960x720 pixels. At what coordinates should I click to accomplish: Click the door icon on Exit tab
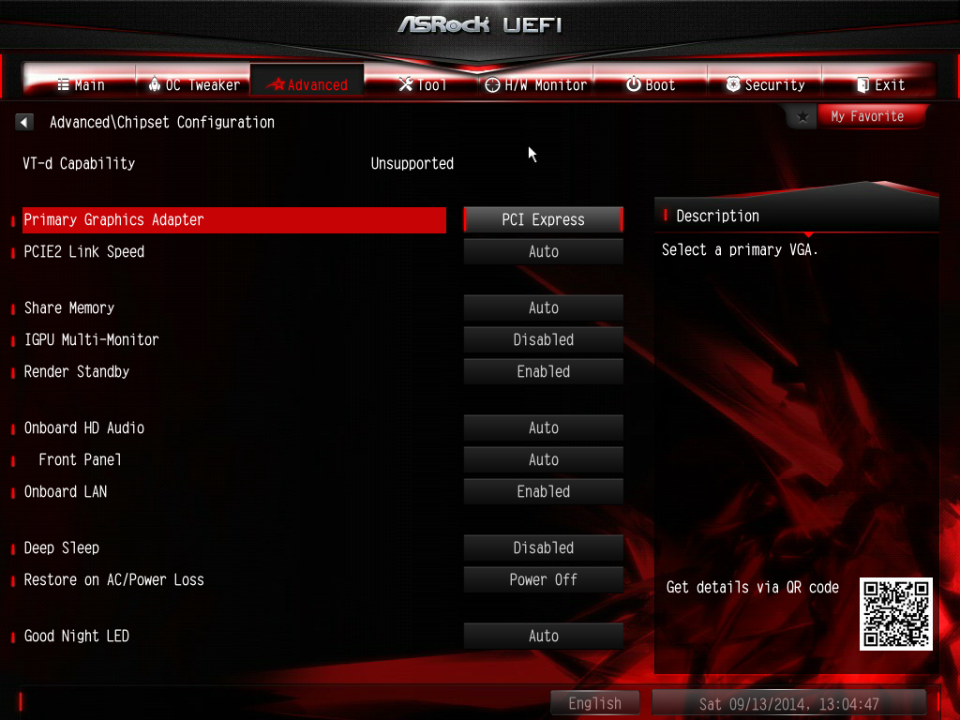click(862, 84)
